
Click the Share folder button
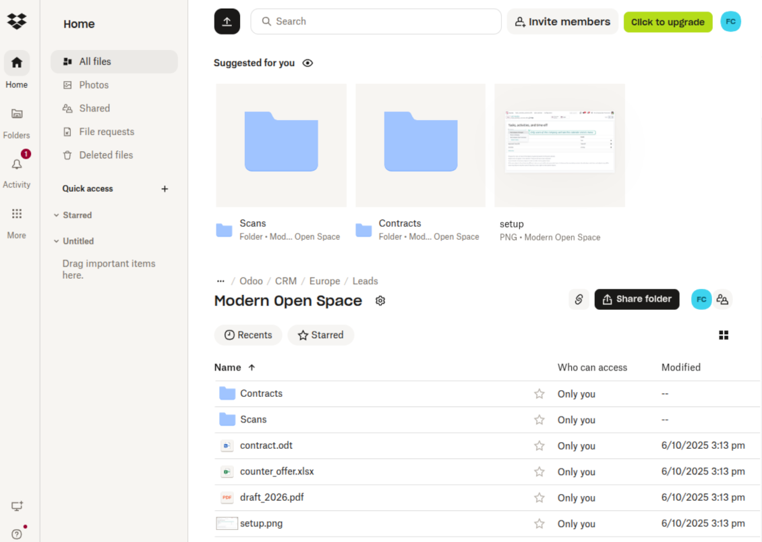tap(637, 299)
